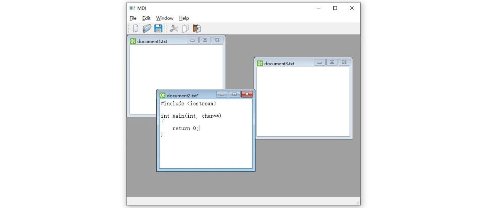This screenshot has height=208, width=488.
Task: Click the 'int main(int, char**)' line
Action: click(x=191, y=116)
